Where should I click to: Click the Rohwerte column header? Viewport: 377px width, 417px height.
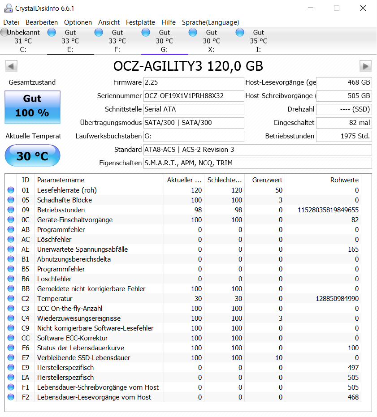point(323,180)
